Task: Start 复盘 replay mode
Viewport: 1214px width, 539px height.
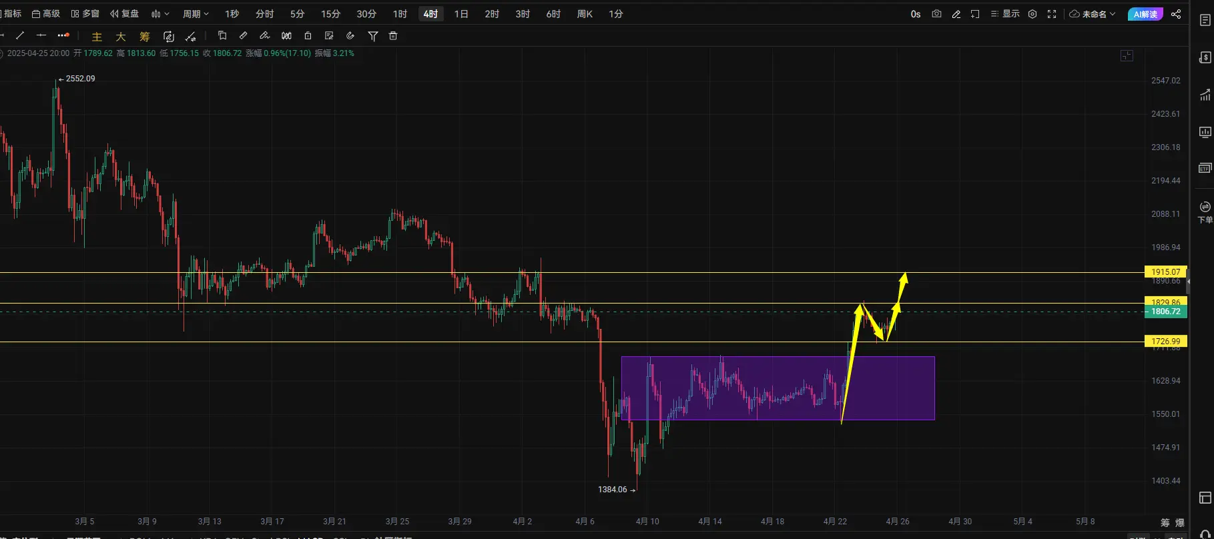Action: [x=125, y=13]
